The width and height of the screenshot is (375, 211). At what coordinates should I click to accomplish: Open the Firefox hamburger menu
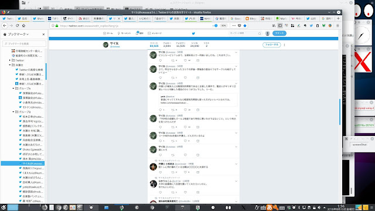(x=337, y=26)
